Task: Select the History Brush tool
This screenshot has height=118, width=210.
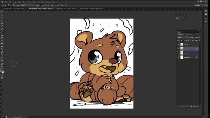Action: 2,38
